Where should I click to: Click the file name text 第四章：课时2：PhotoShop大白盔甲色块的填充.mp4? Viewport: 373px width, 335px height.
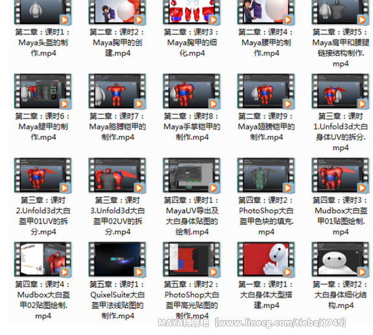pyautogui.click(x=266, y=216)
